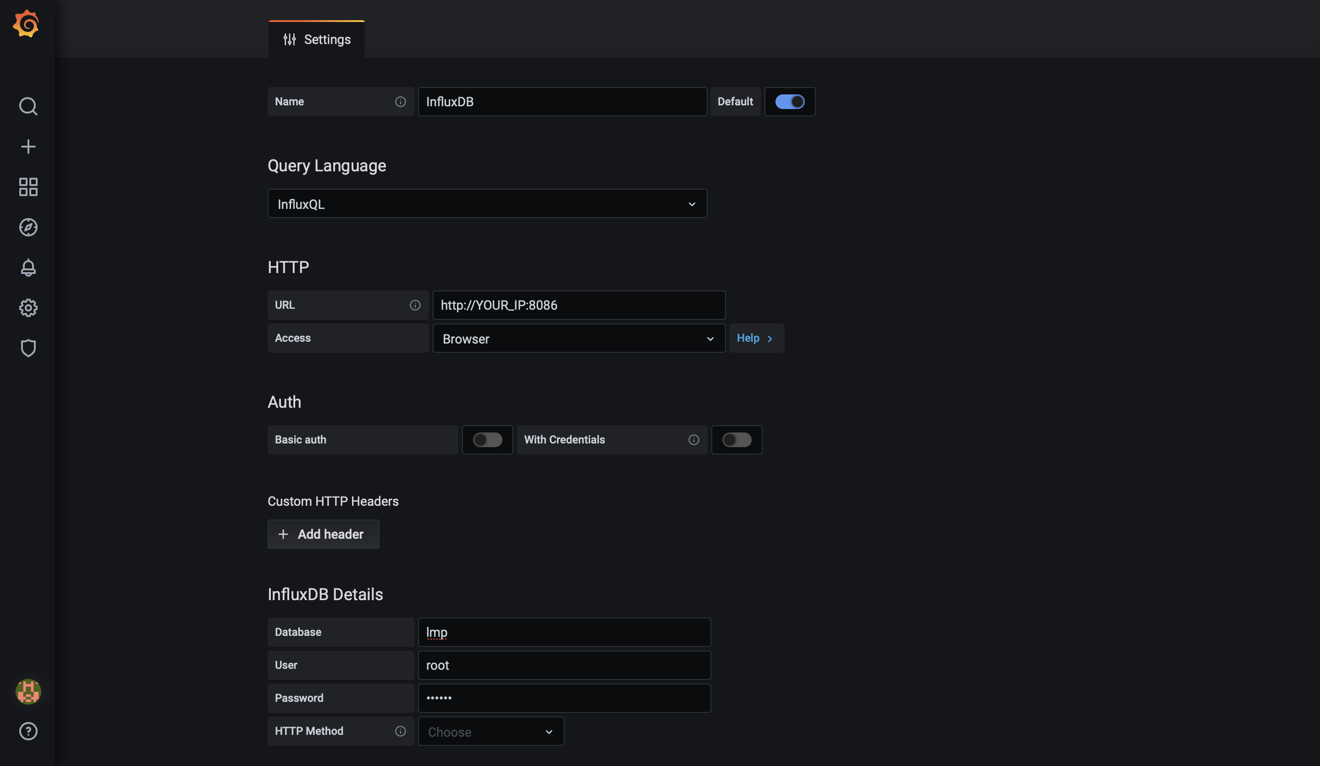Turn on With Credentials toggle
Screen dimensions: 1320x766
(737, 440)
